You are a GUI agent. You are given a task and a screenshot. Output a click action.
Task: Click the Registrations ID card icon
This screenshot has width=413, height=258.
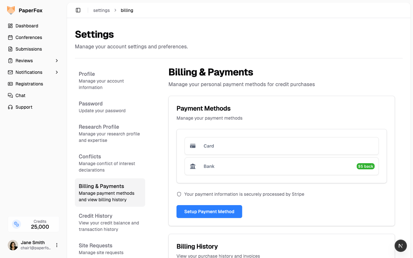click(10, 84)
